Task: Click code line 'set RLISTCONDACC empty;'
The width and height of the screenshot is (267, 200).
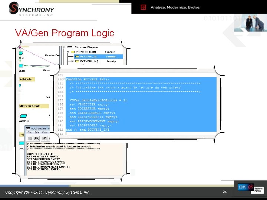Action: point(92,113)
